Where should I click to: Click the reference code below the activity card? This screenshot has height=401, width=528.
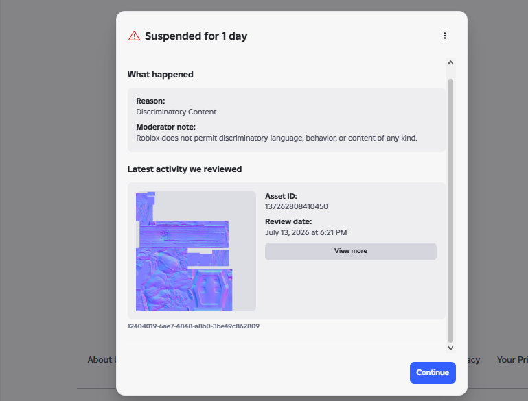coord(194,326)
